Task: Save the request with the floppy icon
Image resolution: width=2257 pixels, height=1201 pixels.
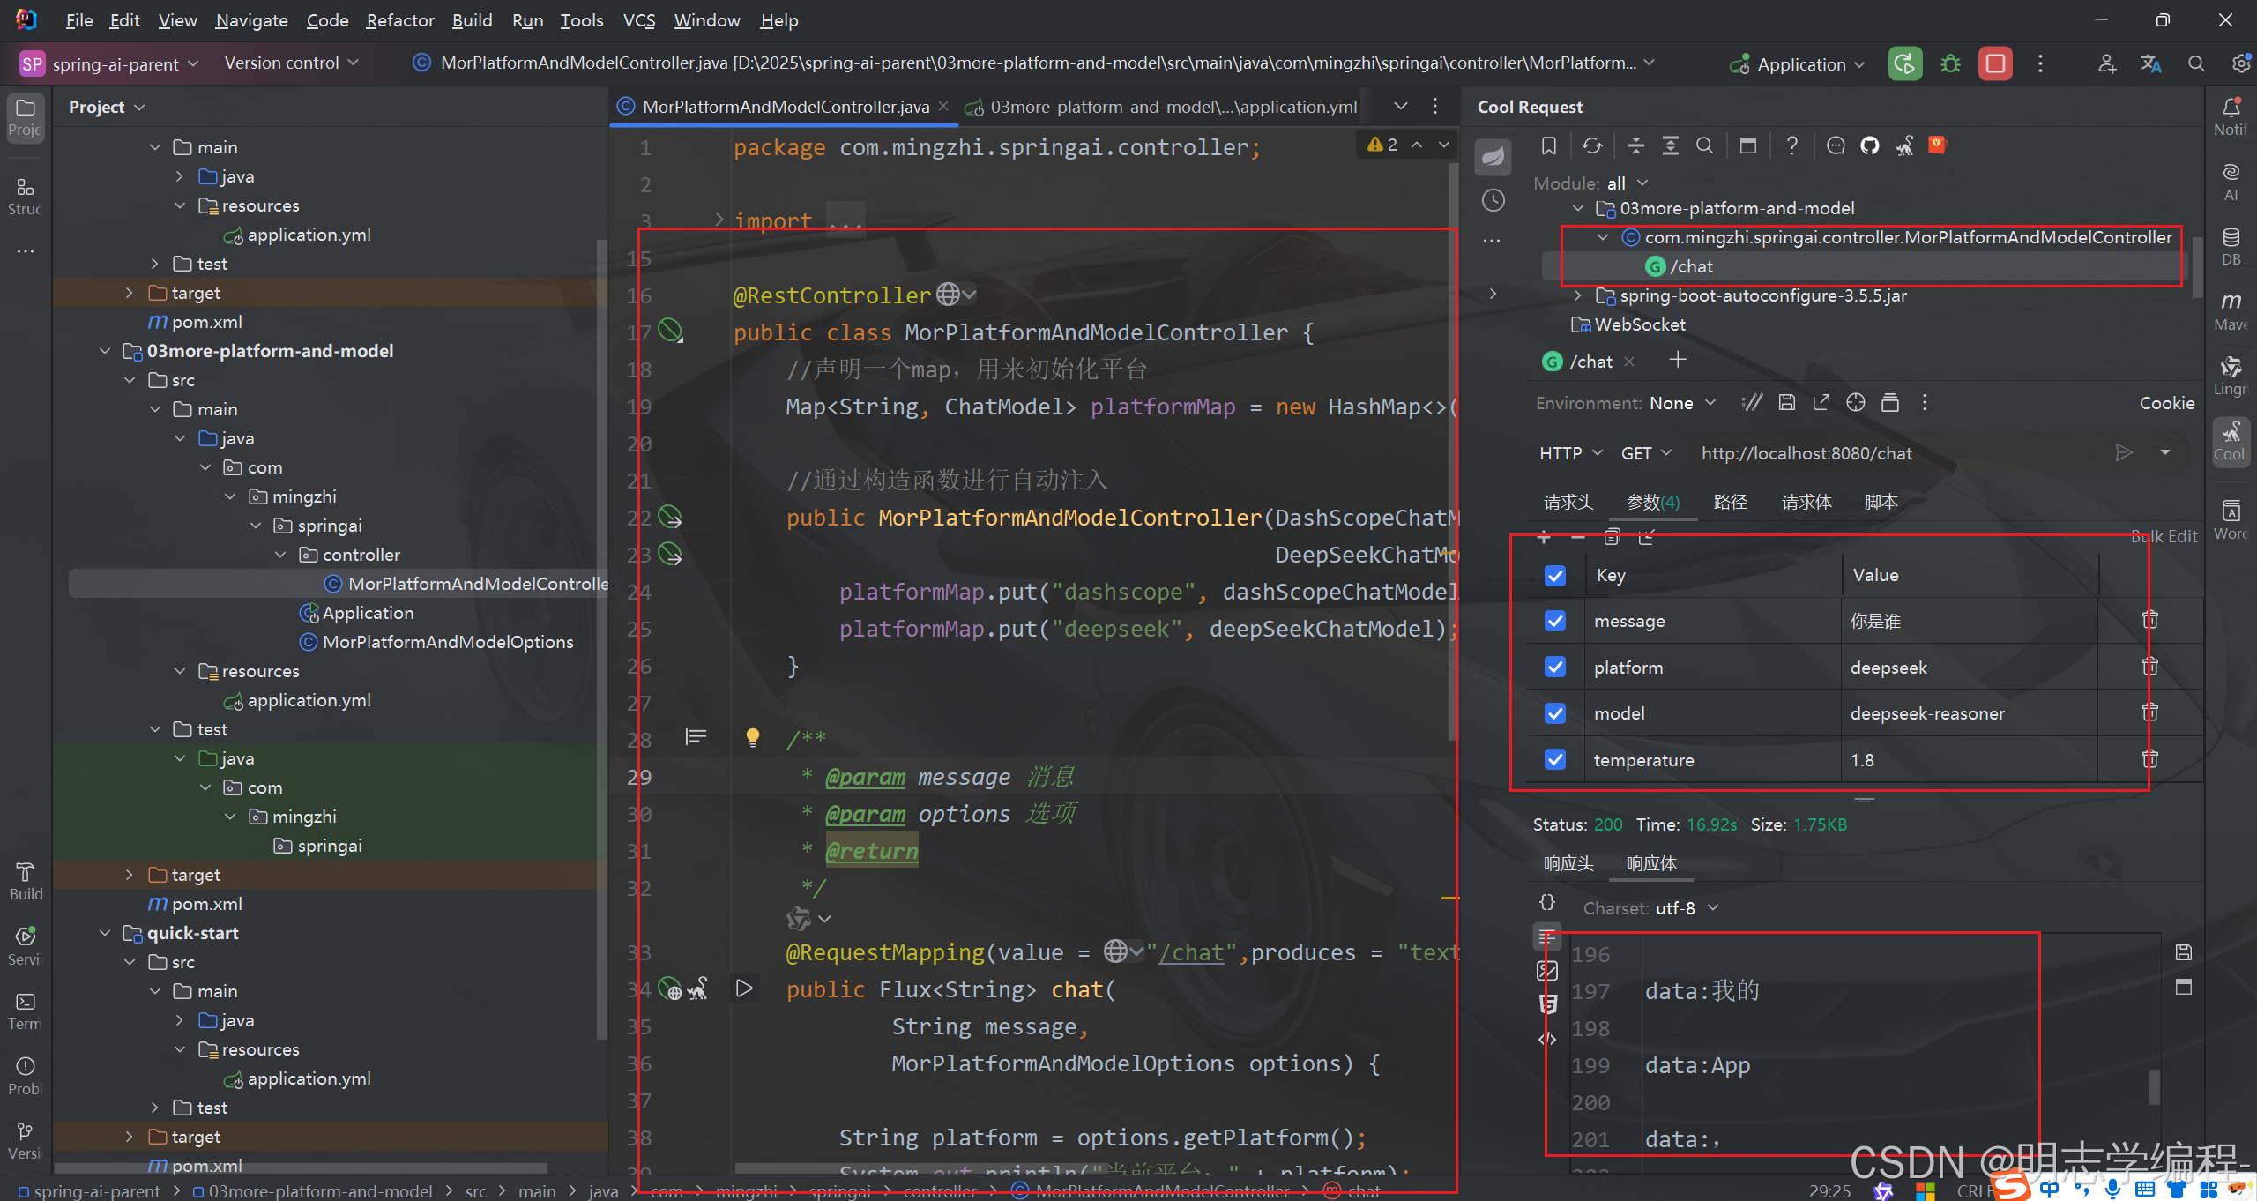Action: tap(1786, 403)
